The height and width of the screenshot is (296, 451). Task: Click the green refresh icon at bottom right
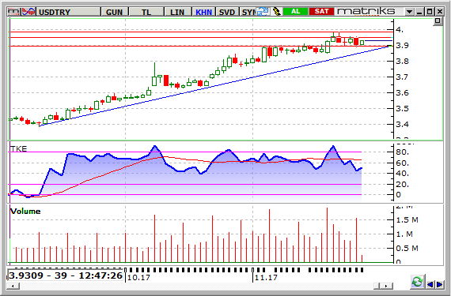pos(417,282)
